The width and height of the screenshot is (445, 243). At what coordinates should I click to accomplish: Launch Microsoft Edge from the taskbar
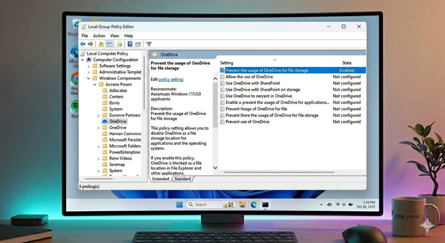coord(254,205)
